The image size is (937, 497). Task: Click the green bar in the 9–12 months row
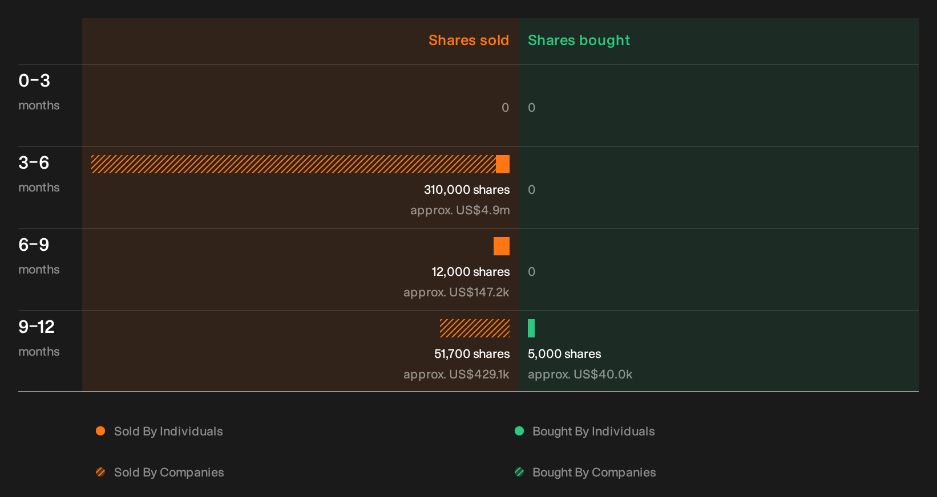click(531, 328)
